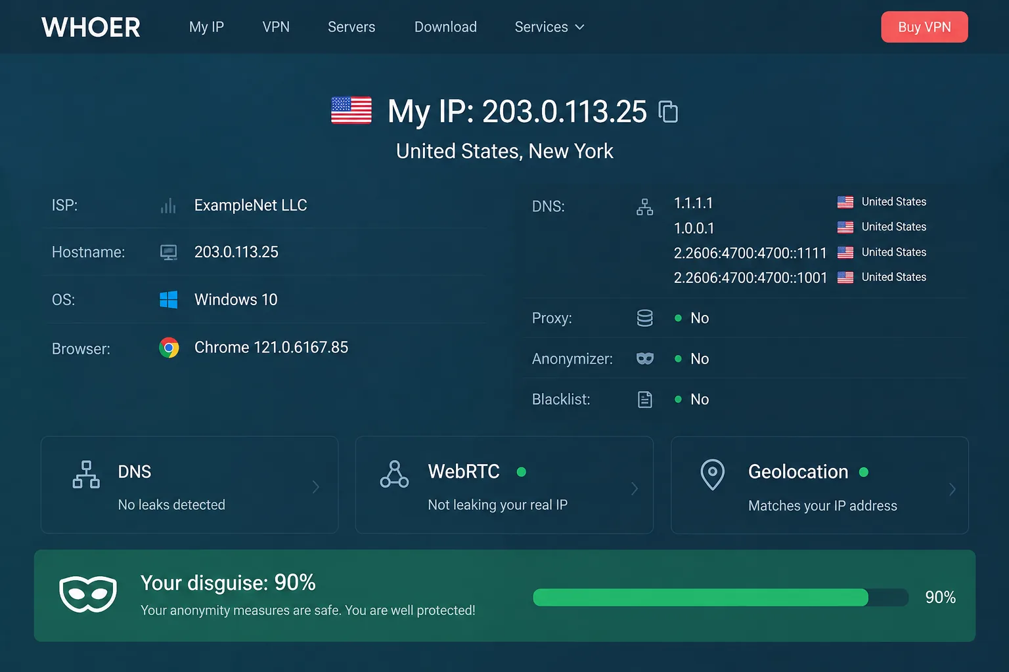Click the WebRTC green status dot
1009x672 pixels.
coord(522,472)
